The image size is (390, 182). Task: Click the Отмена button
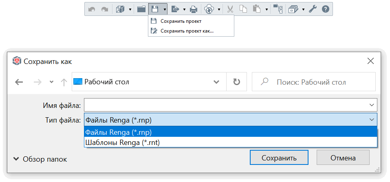343,158
